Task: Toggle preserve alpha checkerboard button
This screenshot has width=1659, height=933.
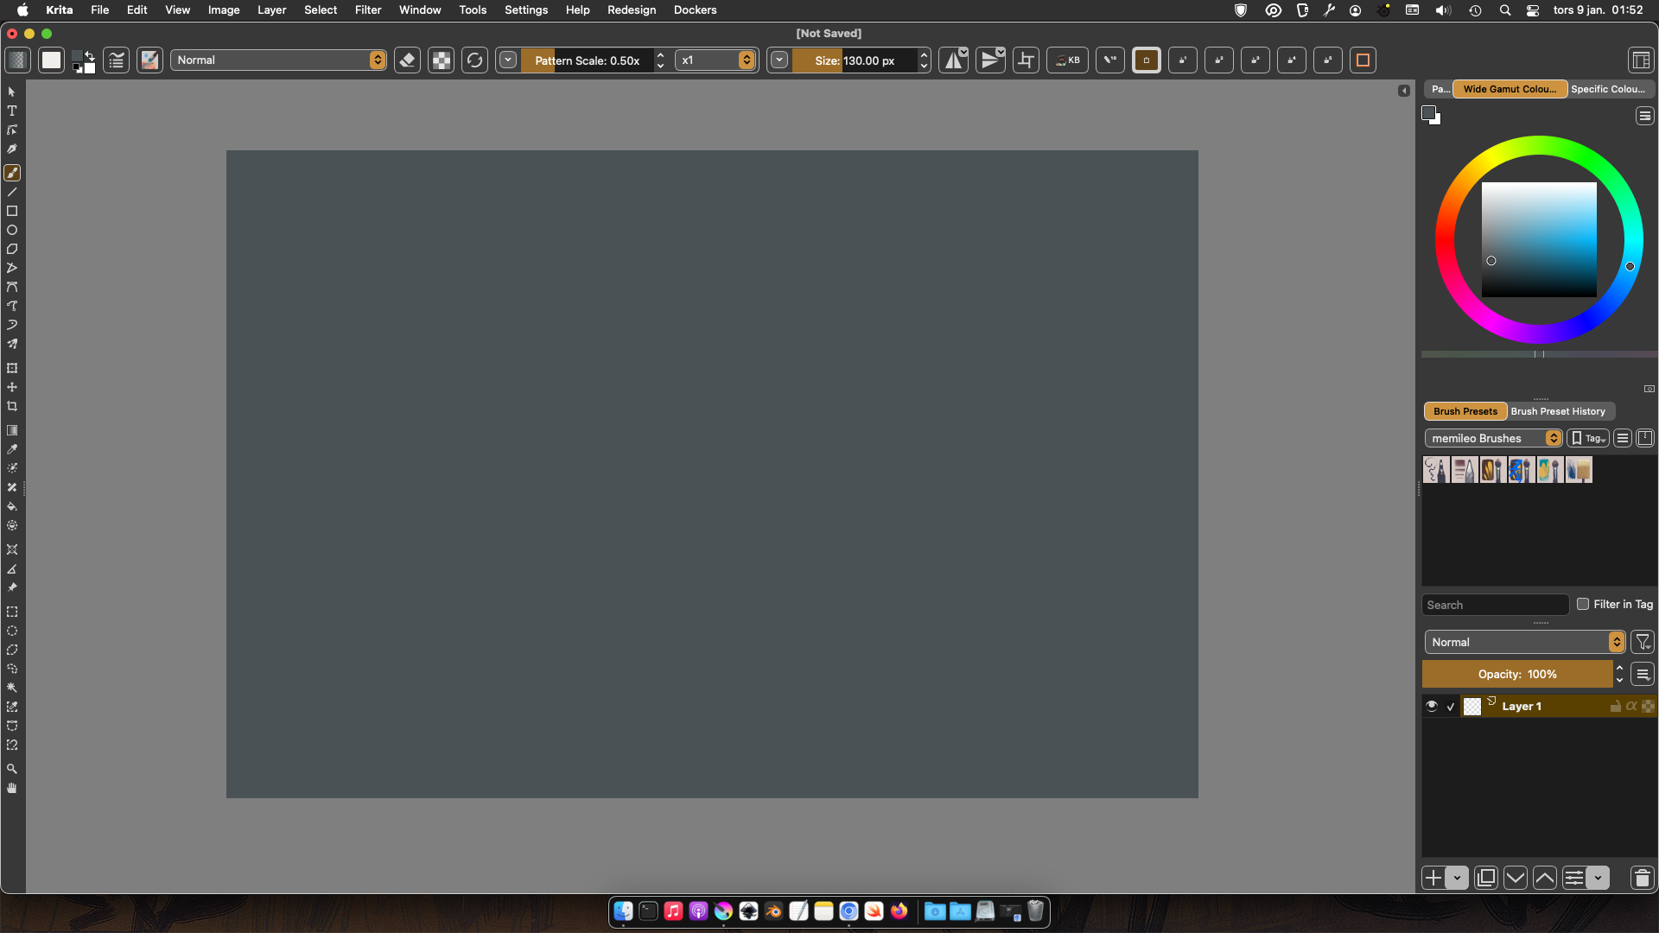Action: coord(442,60)
